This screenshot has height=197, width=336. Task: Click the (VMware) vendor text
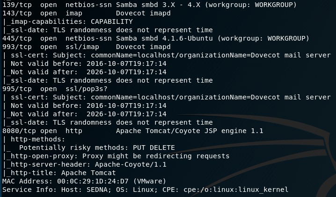(x=150, y=181)
